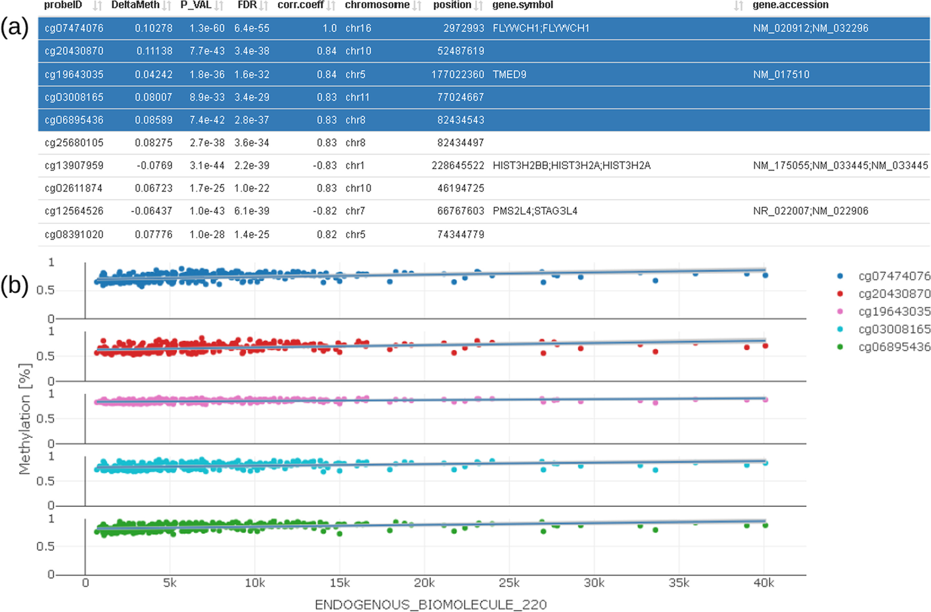931x612 pixels.
Task: Click red legend marker for cg20430870
Action: point(840,294)
